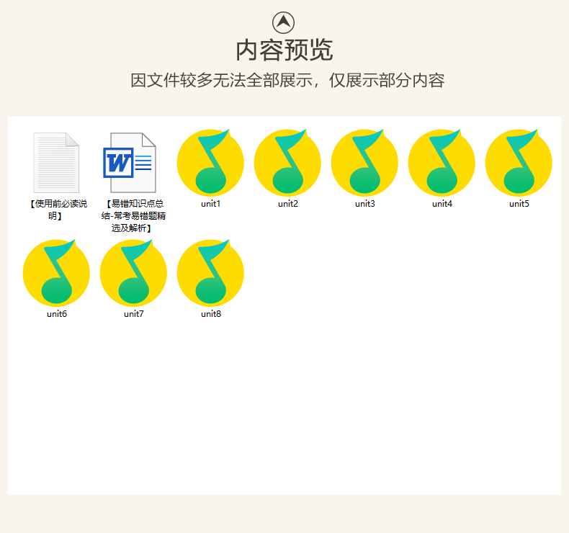This screenshot has width=569, height=533.
Task: Click the file name label unit8
Action: click(x=211, y=314)
